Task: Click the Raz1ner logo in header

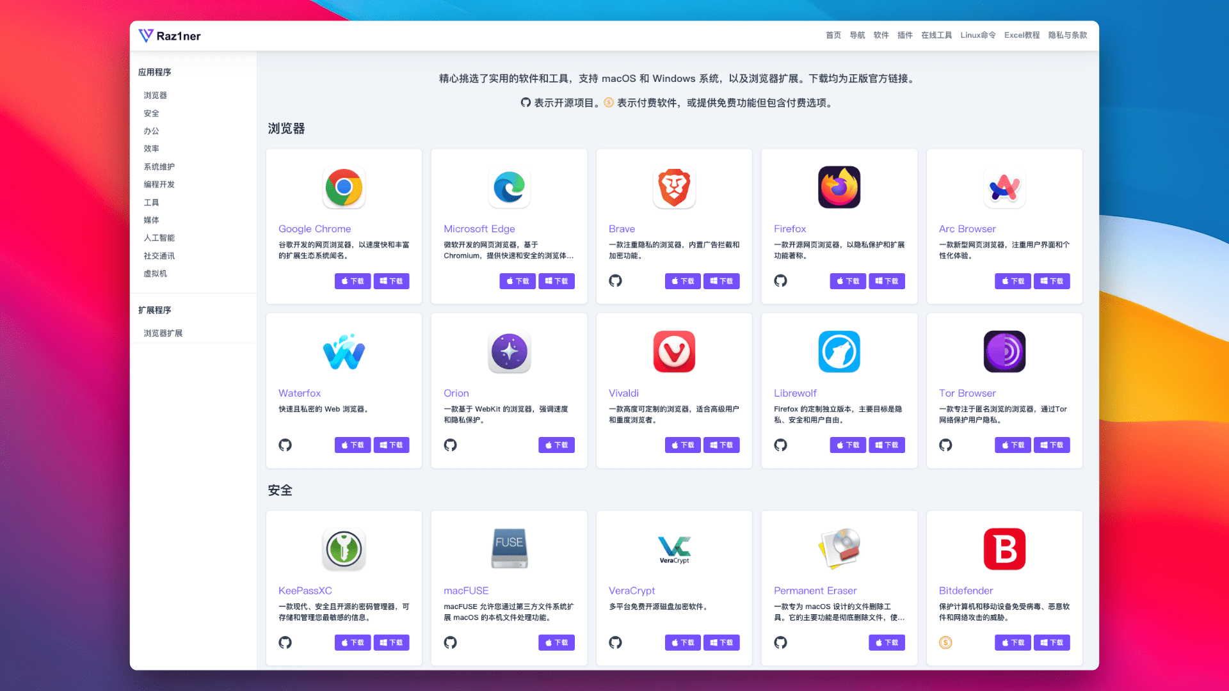Action: pos(170,36)
